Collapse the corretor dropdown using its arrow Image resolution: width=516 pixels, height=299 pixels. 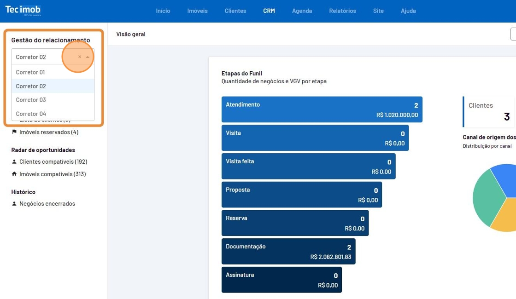pyautogui.click(x=88, y=57)
